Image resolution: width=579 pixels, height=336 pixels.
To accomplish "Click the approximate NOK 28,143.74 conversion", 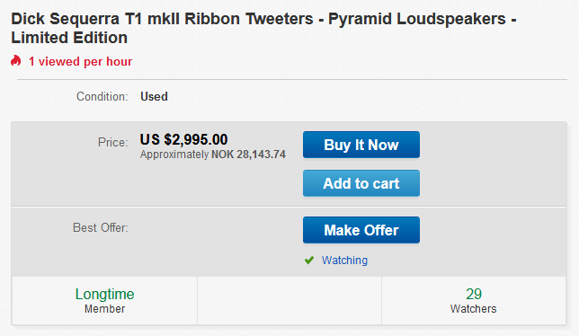I will (213, 155).
